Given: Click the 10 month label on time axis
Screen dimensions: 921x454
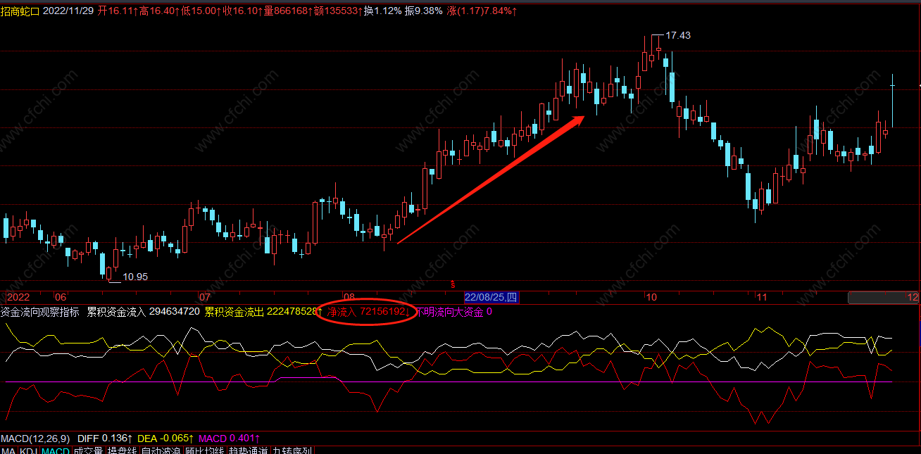Looking at the screenshot, I should [651, 298].
